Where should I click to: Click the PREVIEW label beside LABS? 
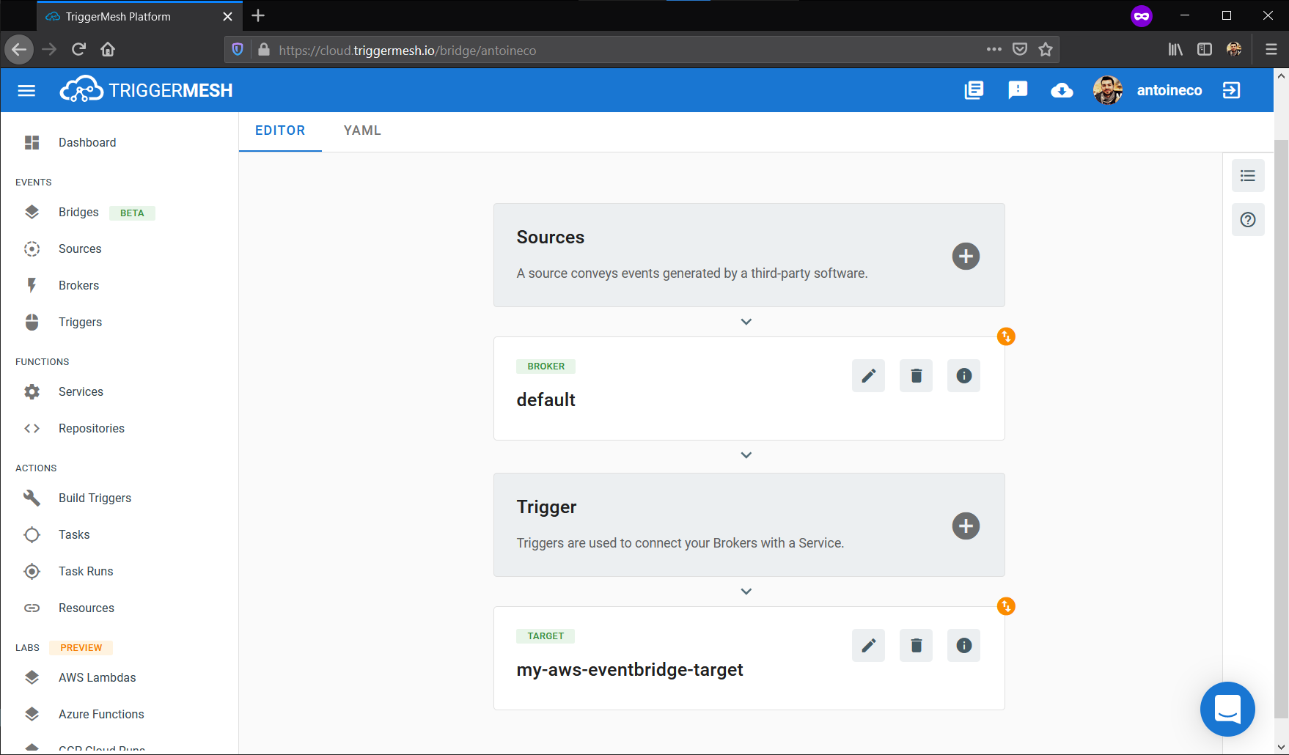point(81,647)
